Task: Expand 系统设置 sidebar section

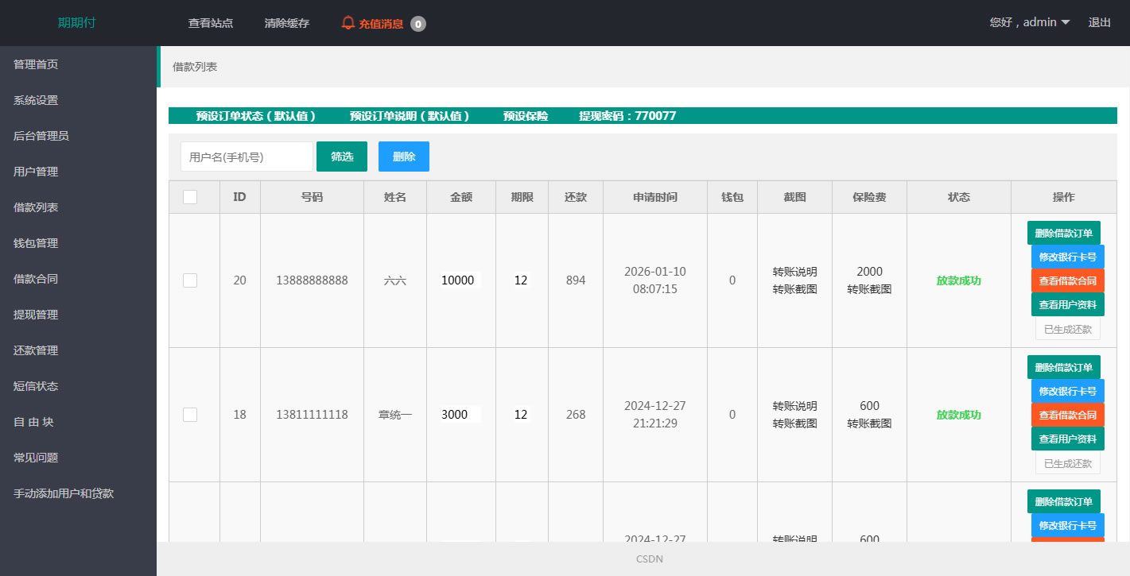Action: point(36,100)
